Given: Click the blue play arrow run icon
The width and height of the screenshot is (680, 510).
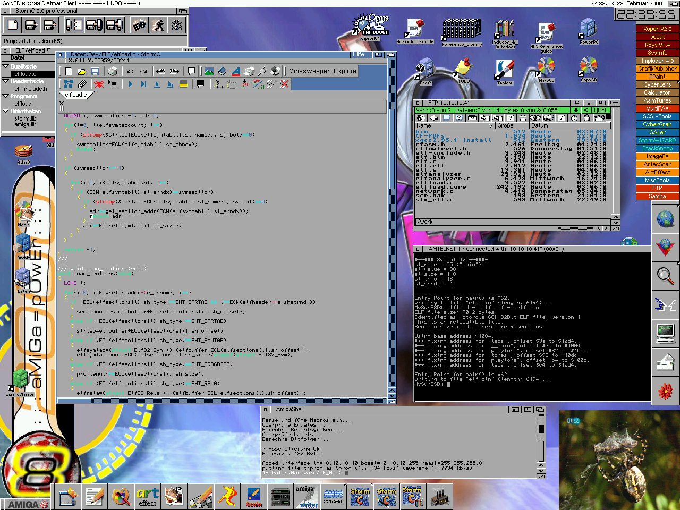Looking at the screenshot, I should coord(130,84).
